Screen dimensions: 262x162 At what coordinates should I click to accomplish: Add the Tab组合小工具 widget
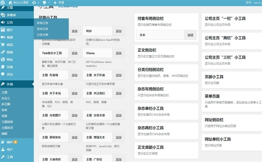[74, 53]
